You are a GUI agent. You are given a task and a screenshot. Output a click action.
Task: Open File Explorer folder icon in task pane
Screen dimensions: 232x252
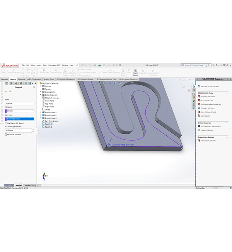pyautogui.click(x=194, y=94)
